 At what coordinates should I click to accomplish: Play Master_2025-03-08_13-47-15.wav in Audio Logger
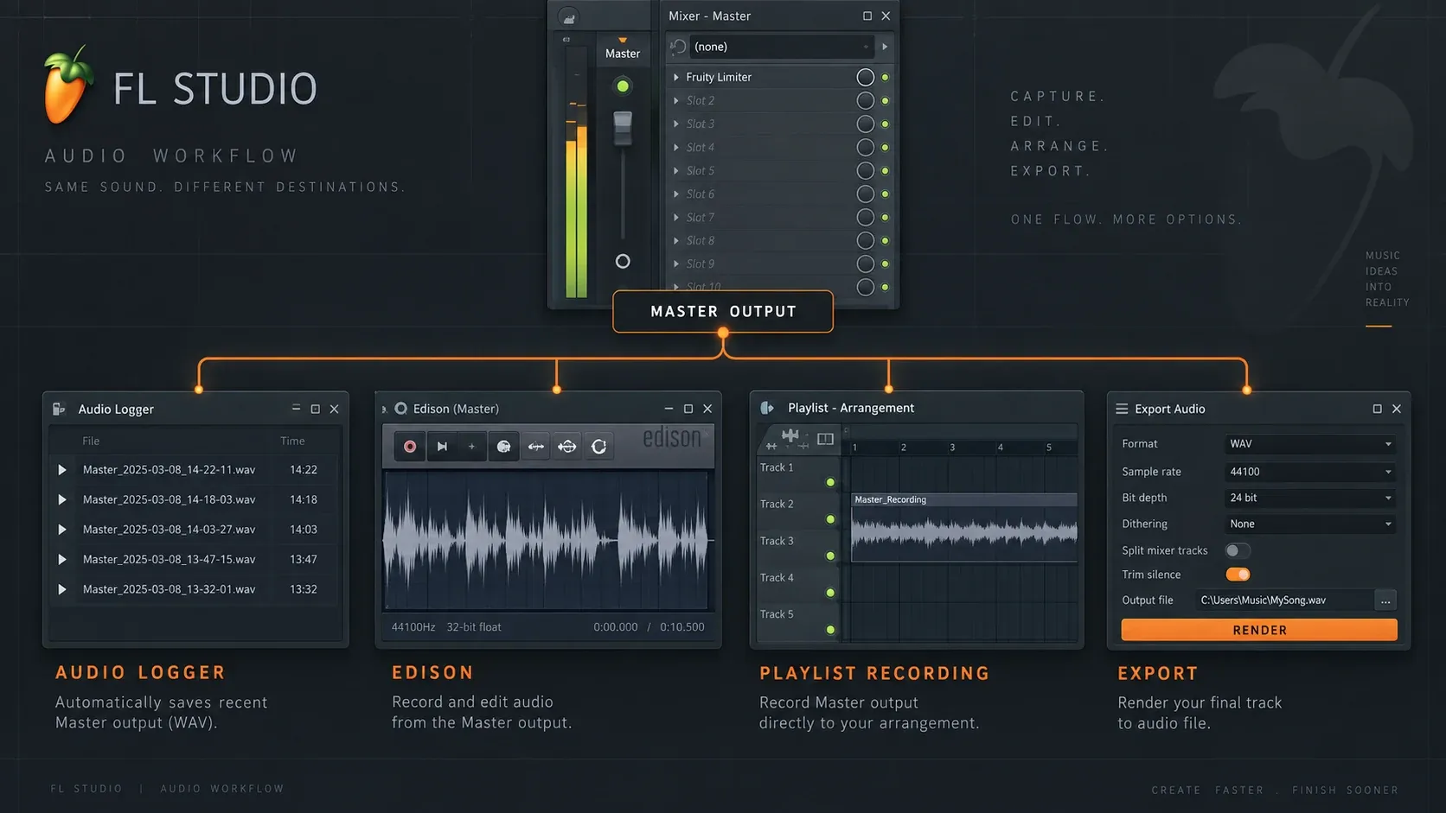point(62,560)
